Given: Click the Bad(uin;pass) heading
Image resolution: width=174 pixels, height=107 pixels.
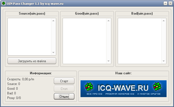Looking at the screenshot, I should pos(142,13).
